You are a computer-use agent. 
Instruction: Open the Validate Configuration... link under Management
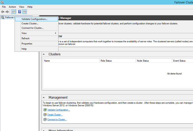coord(59,110)
